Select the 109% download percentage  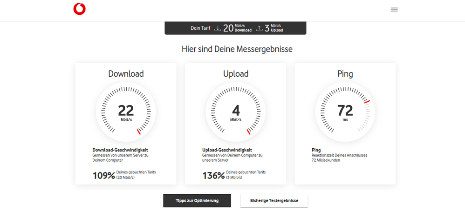[104, 176]
